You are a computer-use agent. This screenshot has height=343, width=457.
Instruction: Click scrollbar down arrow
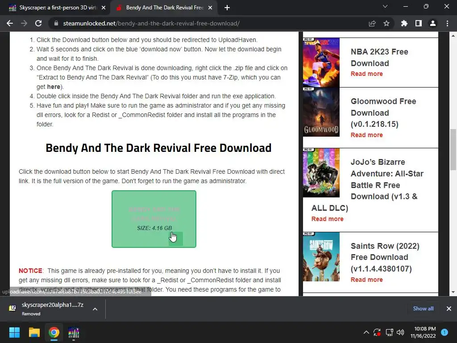point(453,292)
